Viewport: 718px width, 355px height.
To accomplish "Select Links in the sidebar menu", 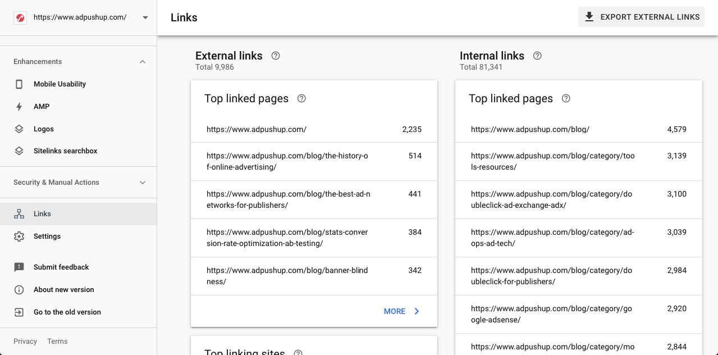I will point(42,213).
